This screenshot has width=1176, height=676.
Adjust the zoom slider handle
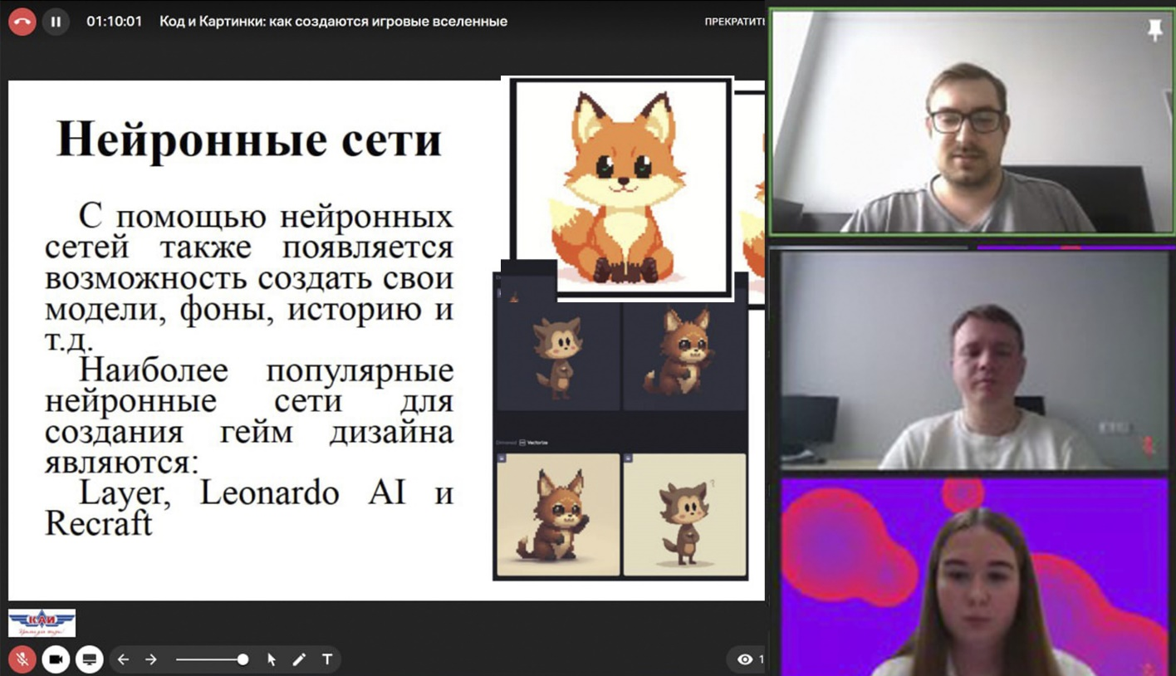click(243, 659)
